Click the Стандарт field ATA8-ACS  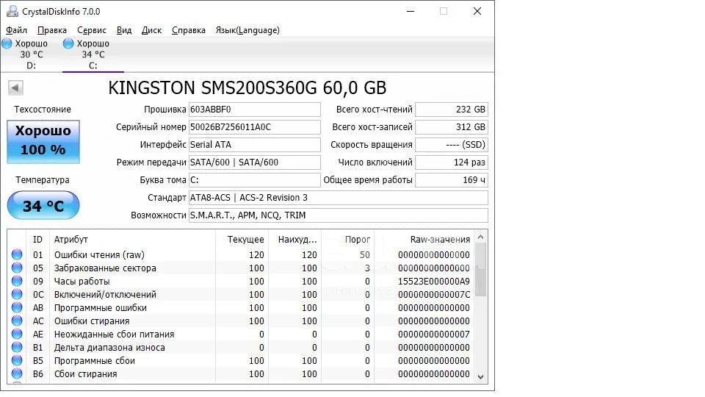coord(338,198)
